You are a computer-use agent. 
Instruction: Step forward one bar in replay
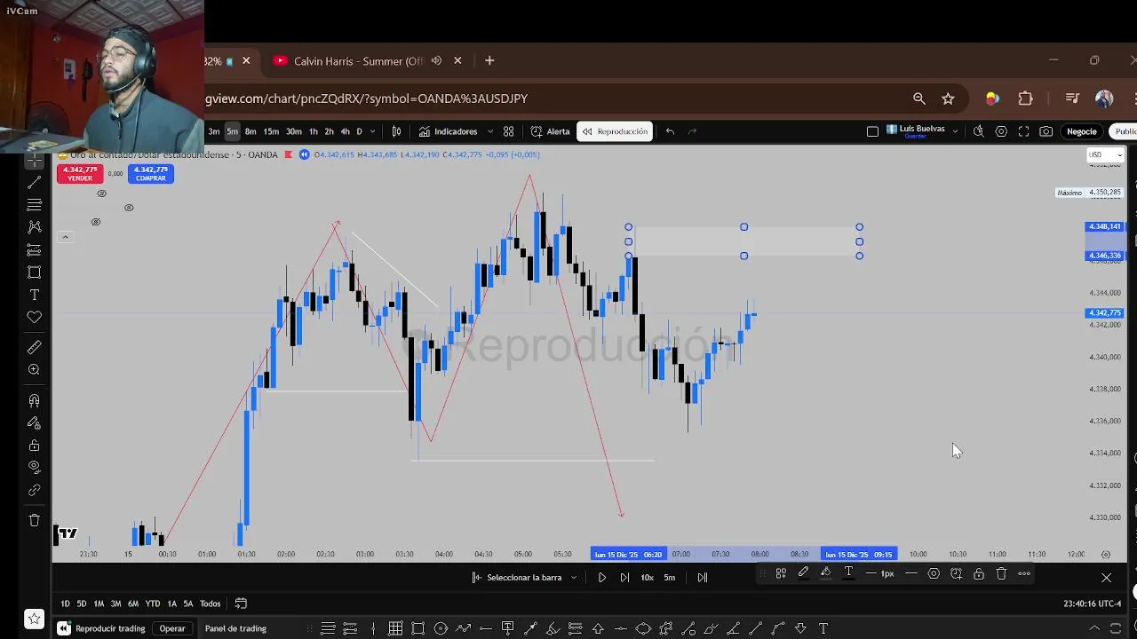(624, 578)
